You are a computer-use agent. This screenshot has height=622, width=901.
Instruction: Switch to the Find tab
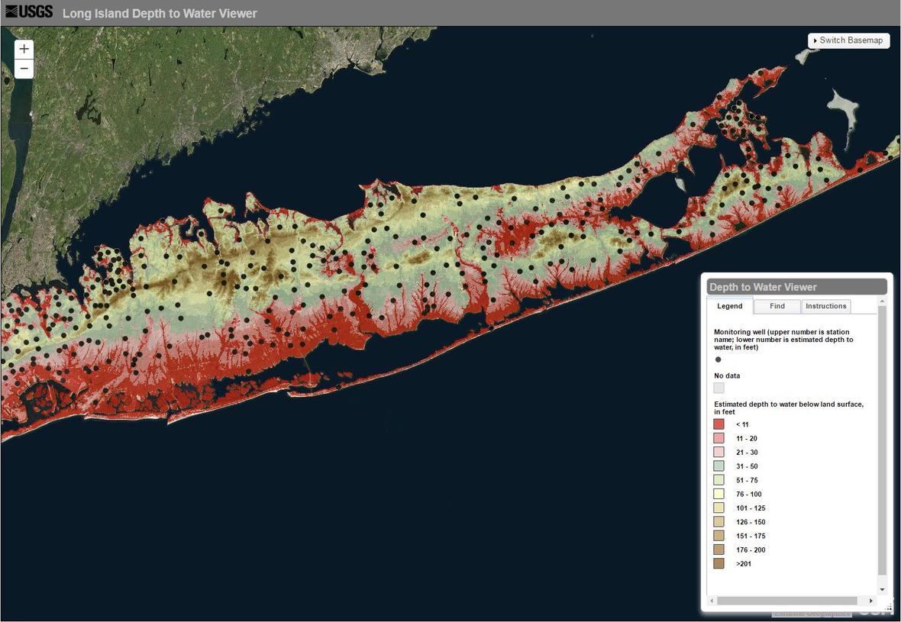pyautogui.click(x=777, y=306)
